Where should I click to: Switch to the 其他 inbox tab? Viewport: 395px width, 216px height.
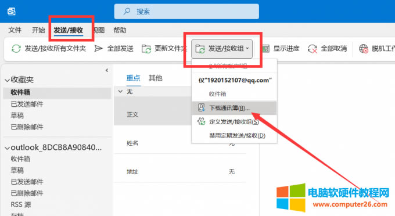pos(156,78)
